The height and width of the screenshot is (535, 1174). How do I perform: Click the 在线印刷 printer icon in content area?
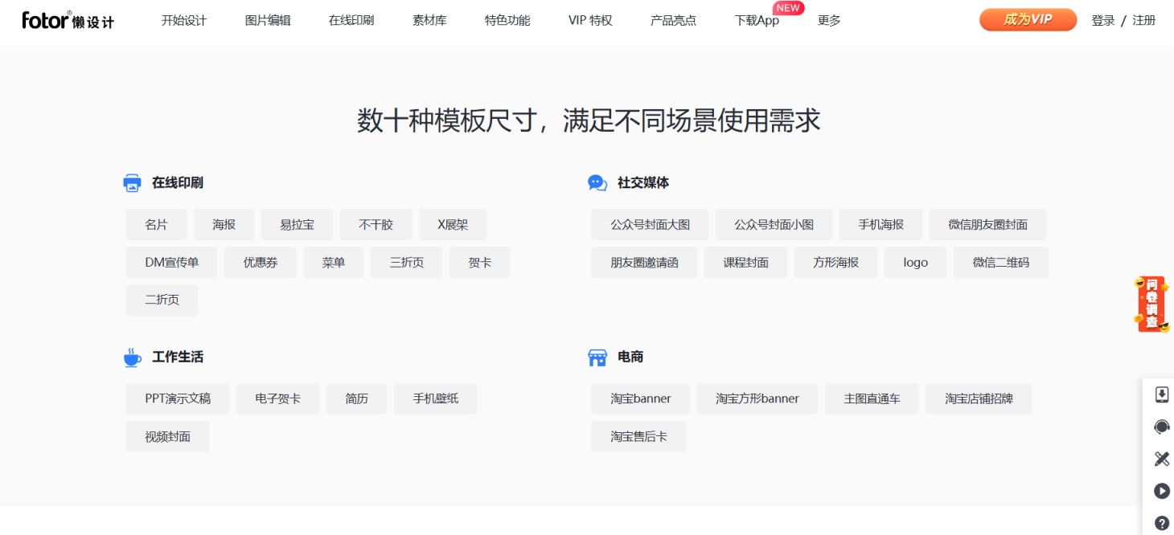click(132, 183)
